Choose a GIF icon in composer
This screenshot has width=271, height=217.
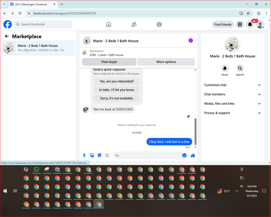tap(107, 155)
